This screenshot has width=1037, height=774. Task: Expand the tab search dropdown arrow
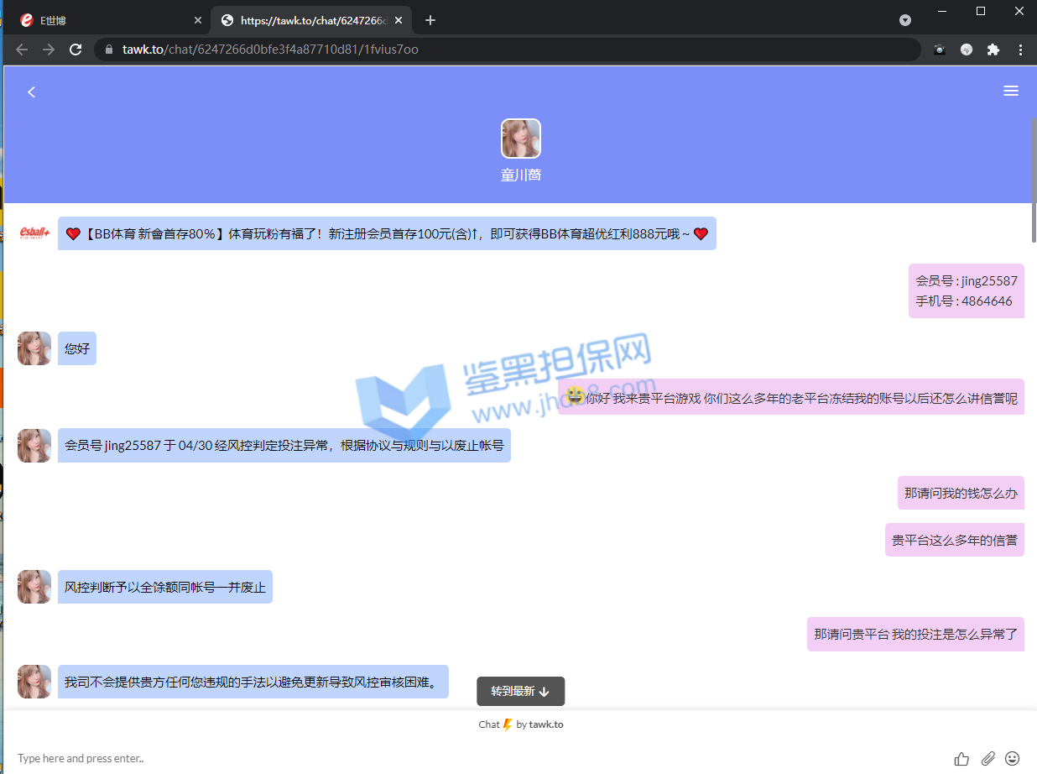905,20
